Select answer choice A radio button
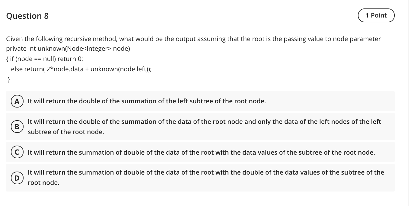The image size is (414, 206). click(17, 101)
